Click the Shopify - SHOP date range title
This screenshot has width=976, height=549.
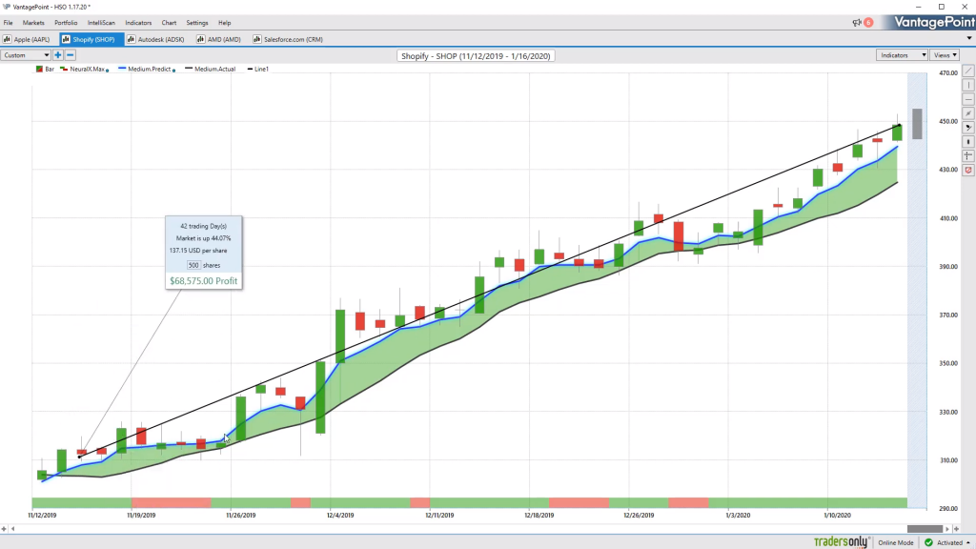(476, 56)
